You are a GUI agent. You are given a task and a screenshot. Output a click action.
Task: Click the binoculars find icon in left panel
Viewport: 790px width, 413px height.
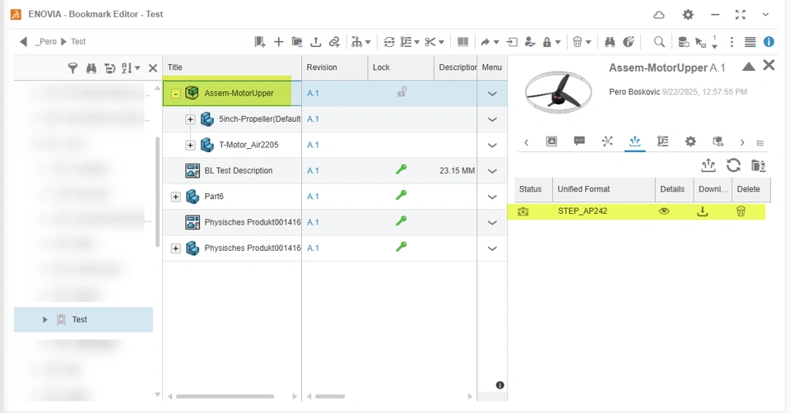coord(91,68)
